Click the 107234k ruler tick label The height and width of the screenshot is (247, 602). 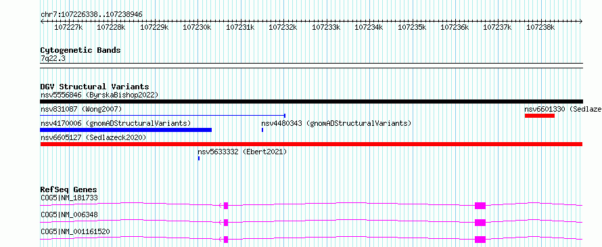coord(369,27)
